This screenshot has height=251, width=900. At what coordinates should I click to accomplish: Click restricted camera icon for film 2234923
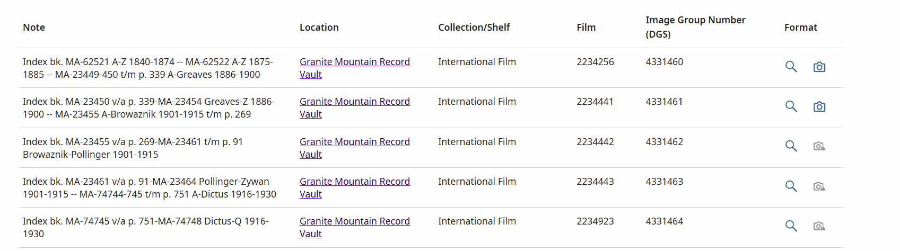[x=819, y=226]
